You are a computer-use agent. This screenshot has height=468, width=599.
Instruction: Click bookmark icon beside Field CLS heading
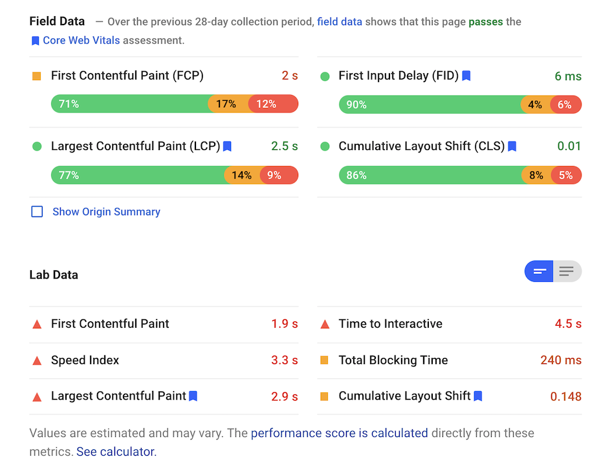pos(512,147)
